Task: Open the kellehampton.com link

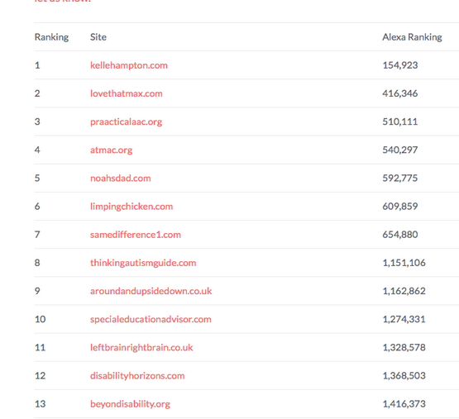Action: tap(129, 65)
